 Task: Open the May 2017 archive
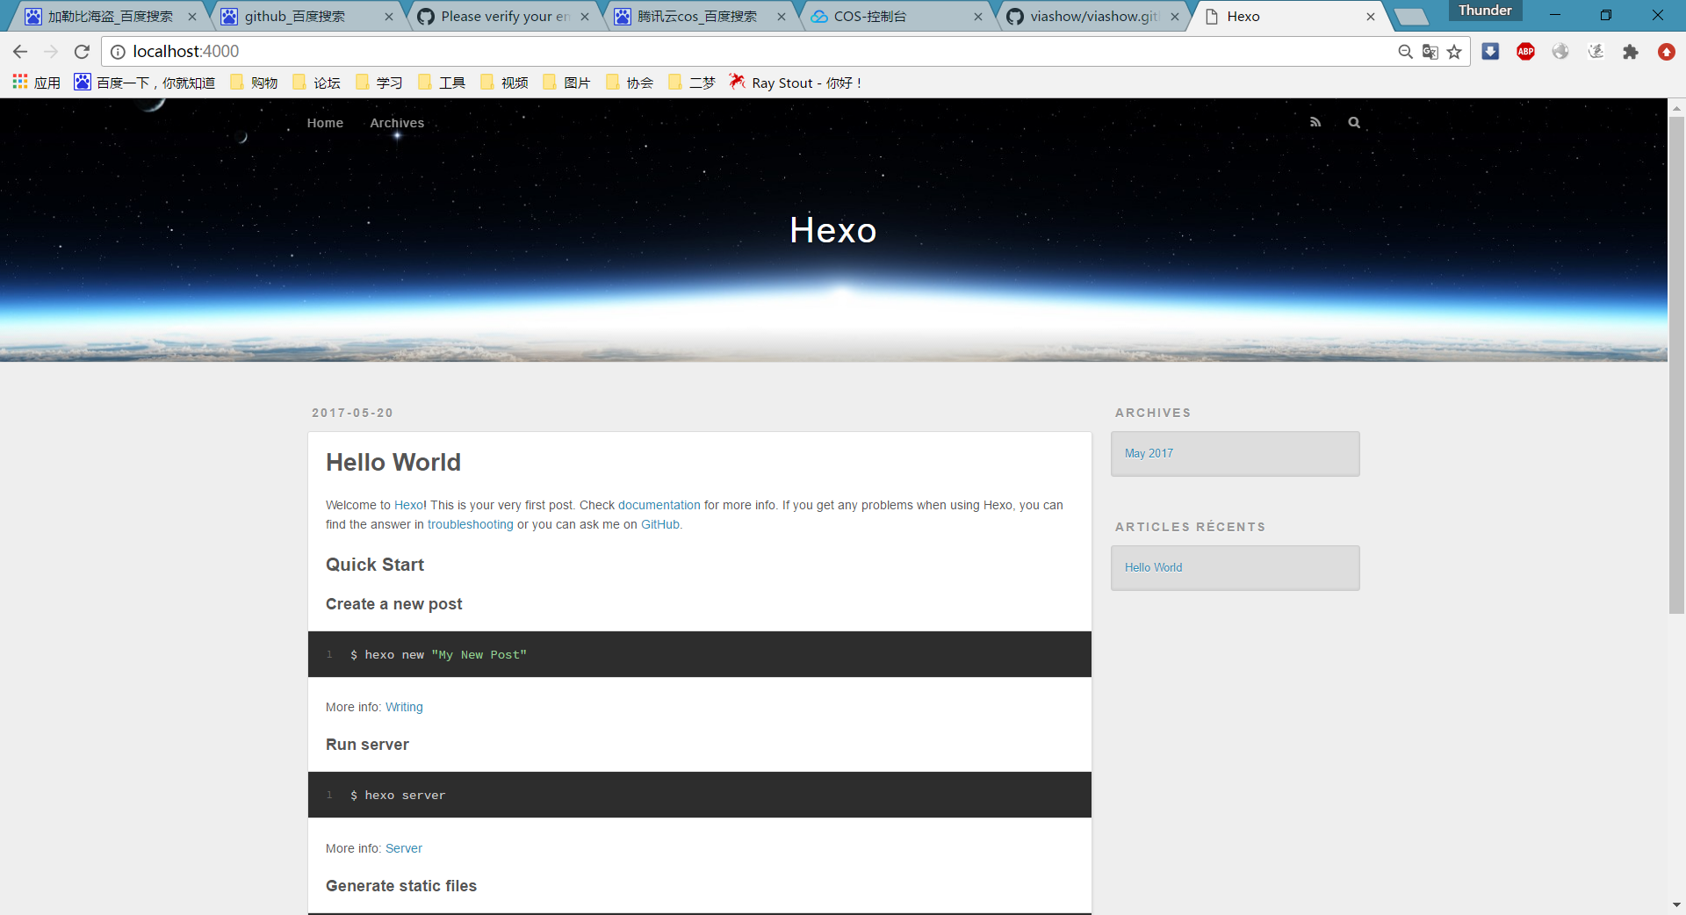1149,453
